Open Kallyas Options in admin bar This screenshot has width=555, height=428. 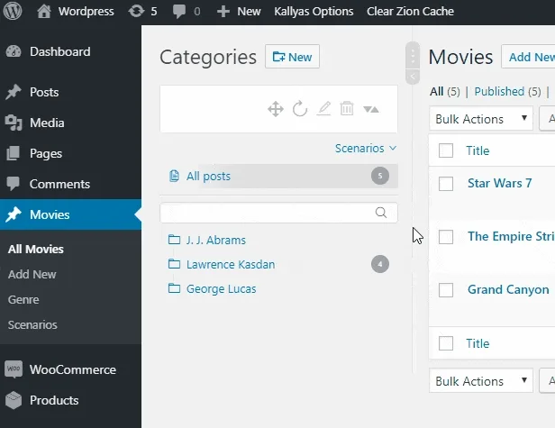(314, 12)
